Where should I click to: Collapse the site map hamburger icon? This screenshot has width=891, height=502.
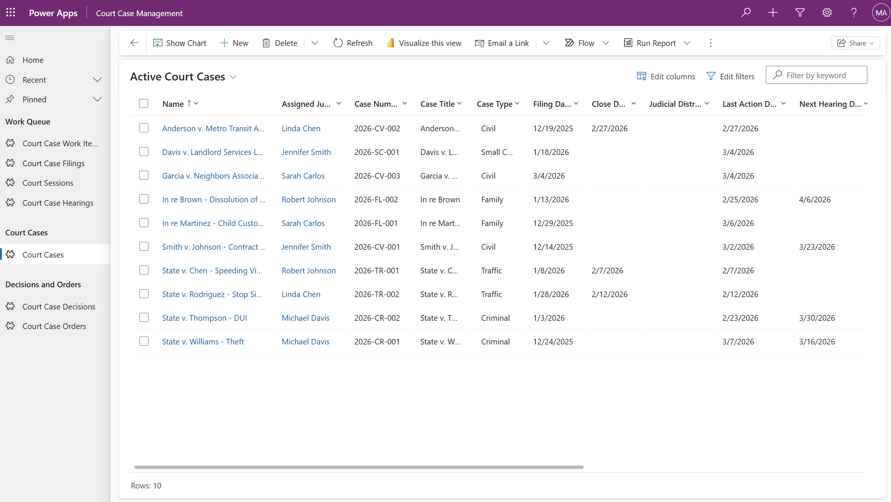(10, 38)
